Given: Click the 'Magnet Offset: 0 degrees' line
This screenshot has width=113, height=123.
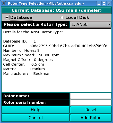Looking at the screenshot, I should 28,60.
